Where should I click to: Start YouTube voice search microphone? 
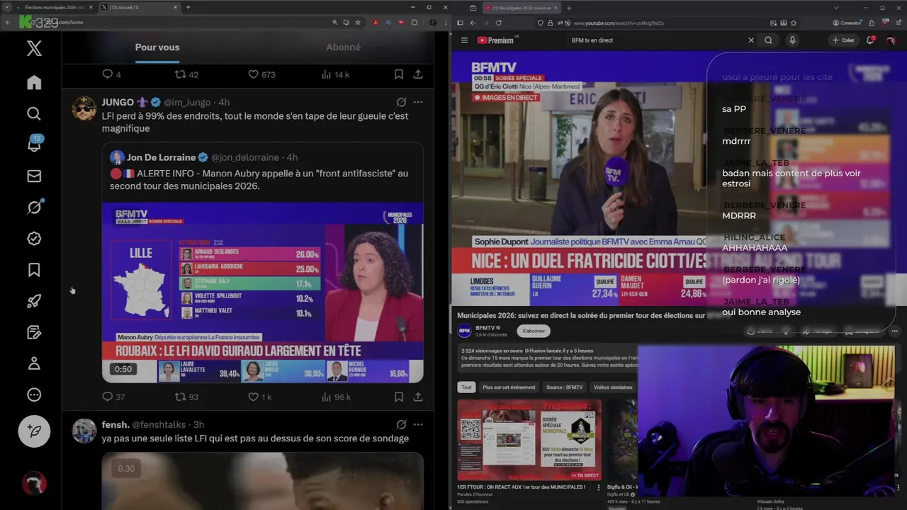click(792, 40)
